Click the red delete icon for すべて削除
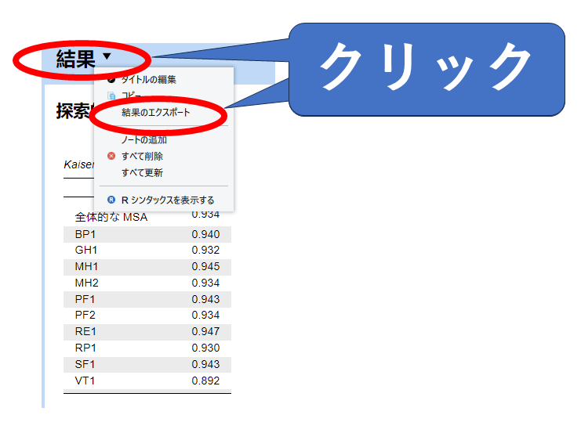581x433 pixels. click(111, 156)
